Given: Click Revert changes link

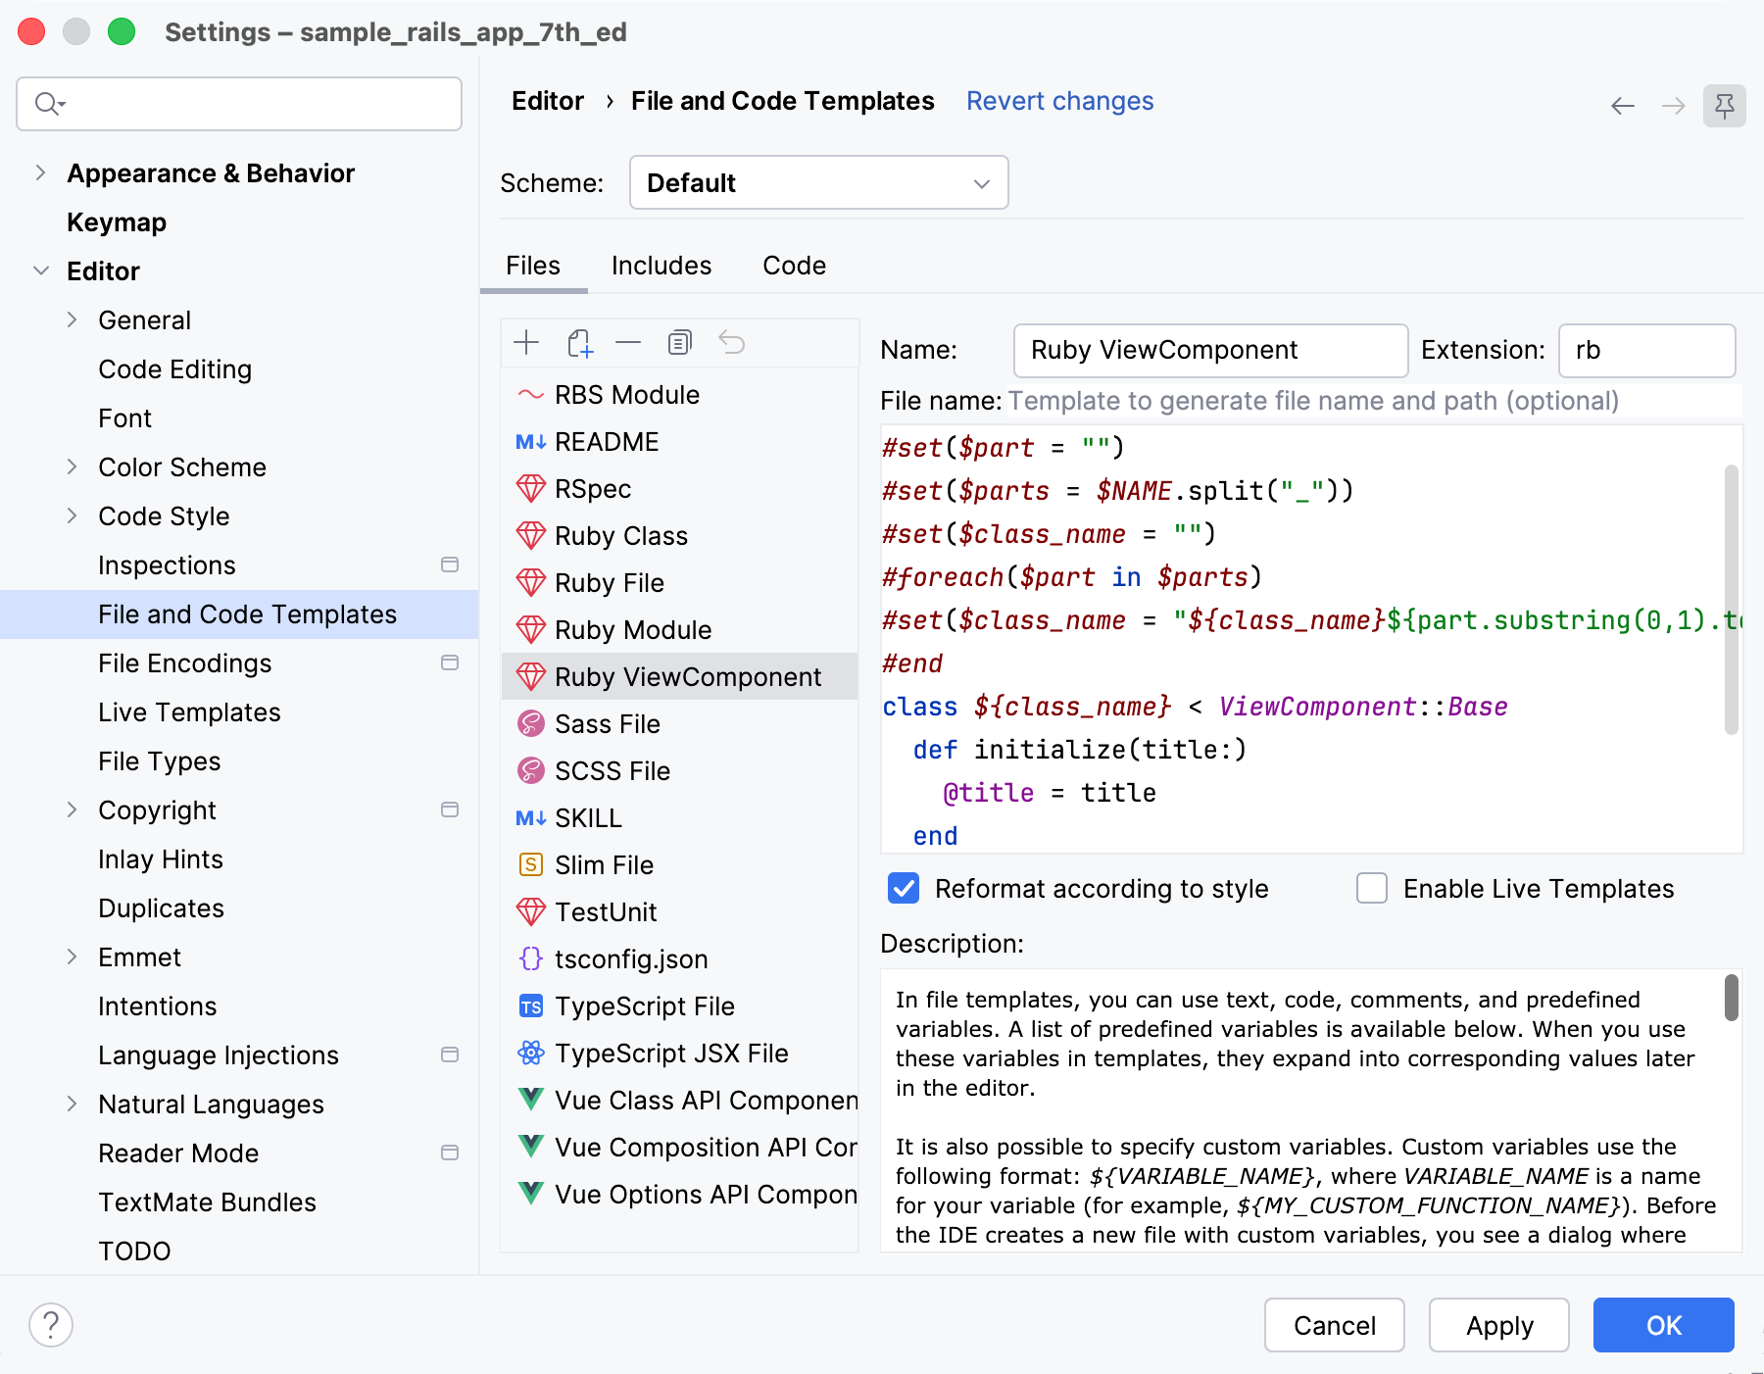Looking at the screenshot, I should tap(1059, 101).
